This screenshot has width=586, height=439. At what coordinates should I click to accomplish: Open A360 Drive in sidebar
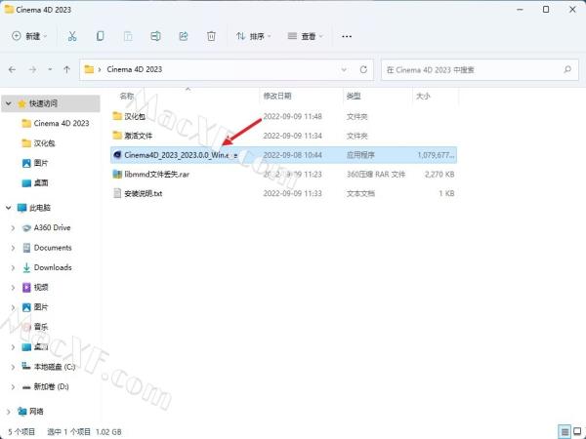point(53,227)
